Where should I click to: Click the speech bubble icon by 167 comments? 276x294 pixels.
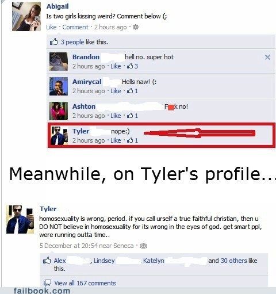pos(48,283)
